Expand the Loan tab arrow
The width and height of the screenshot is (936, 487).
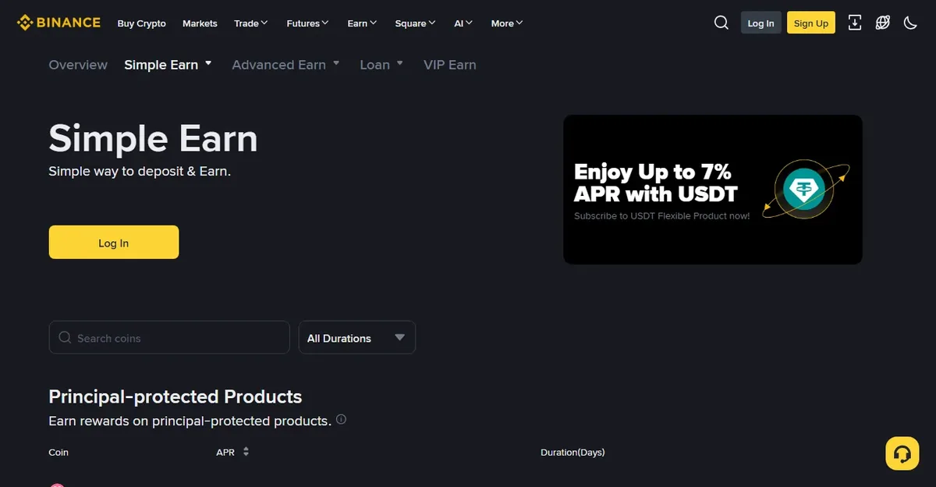point(400,63)
